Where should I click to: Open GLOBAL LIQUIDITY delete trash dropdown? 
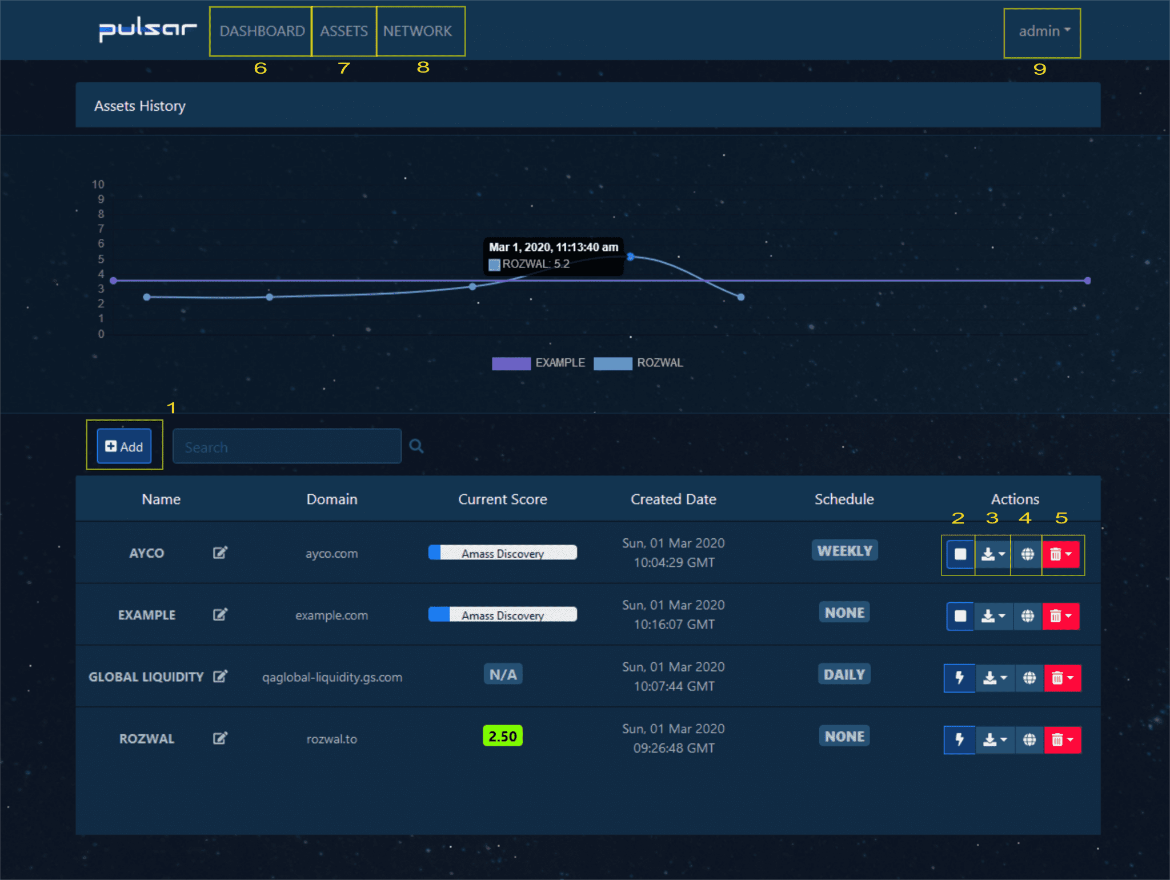[1063, 678]
